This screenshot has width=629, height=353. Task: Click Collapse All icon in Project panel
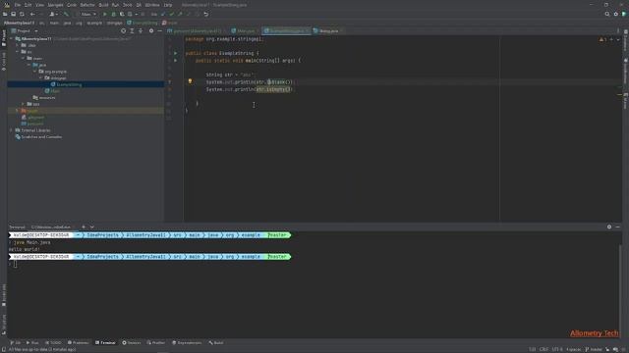pos(141,30)
